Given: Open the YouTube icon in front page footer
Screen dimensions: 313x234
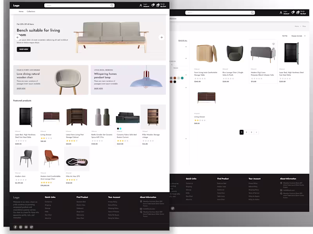Looking at the screenshot, I should pos(26,227).
